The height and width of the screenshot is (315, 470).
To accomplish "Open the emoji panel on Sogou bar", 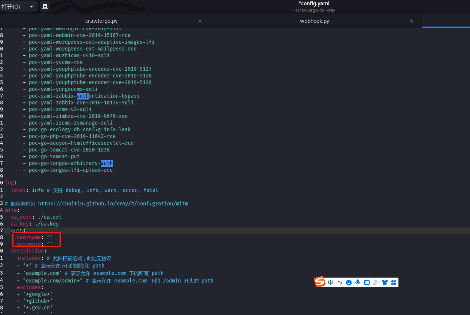I will coord(349,282).
